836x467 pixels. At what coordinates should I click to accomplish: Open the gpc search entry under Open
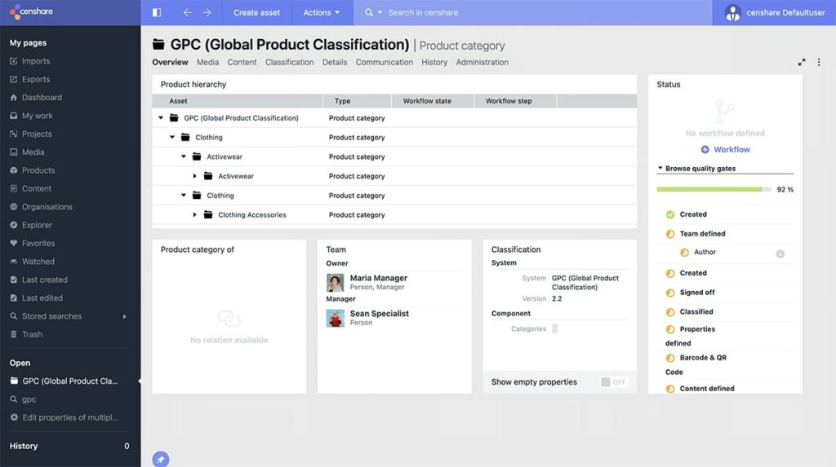pos(29,399)
